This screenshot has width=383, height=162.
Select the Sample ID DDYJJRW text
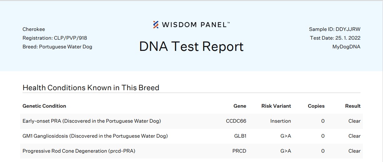(x=334, y=29)
